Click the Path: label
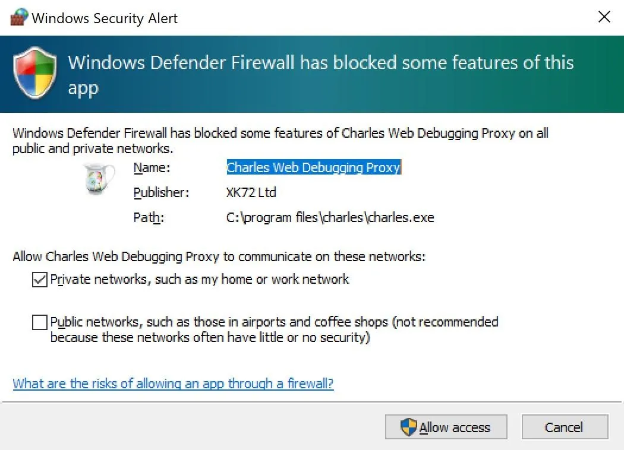The image size is (624, 450). [149, 218]
